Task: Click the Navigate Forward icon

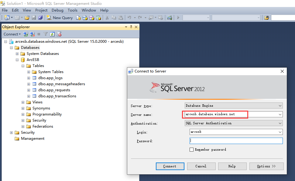Action: pyautogui.click(x=160, y=18)
